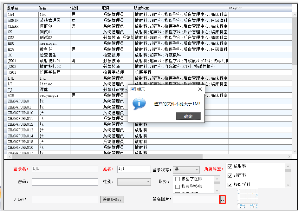Click the 提示 dialog title icon
Image resolution: width=298 pixels, height=211 pixels.
pos(133,89)
